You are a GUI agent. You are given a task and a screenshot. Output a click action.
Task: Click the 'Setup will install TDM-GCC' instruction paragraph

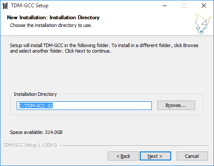pyautogui.click(x=104, y=48)
